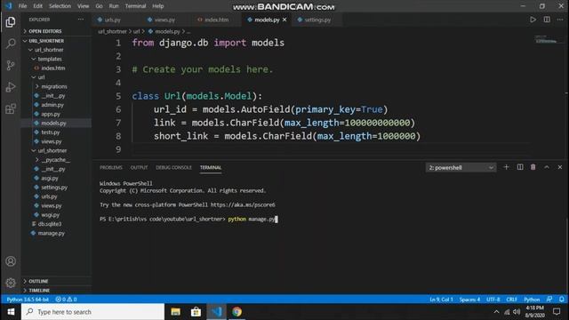Open wsgi.py in explorer tree
Image resolution: width=569 pixels, height=320 pixels.
50,215
